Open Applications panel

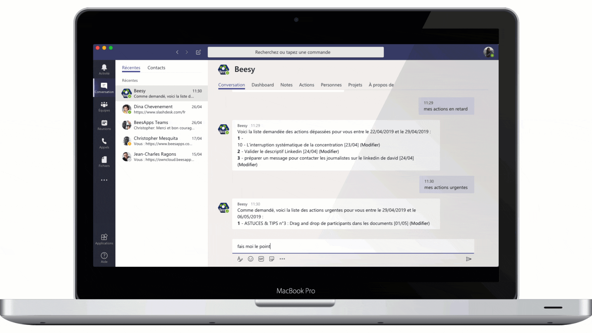coord(104,238)
